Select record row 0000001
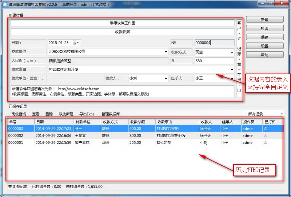 145,142
